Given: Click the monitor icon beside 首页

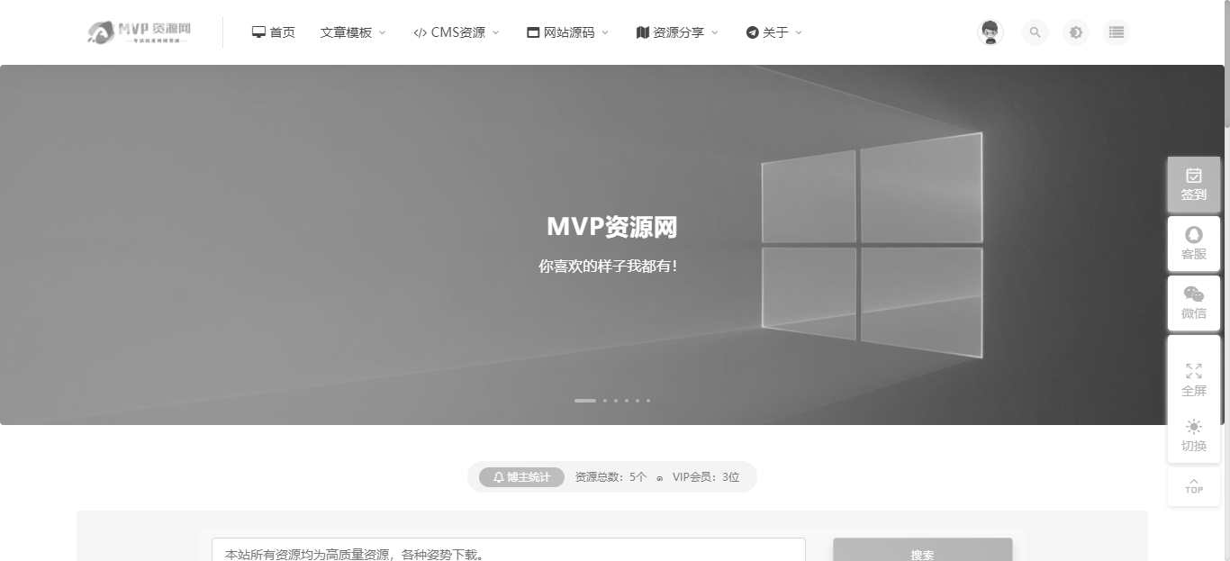Looking at the screenshot, I should tap(258, 32).
